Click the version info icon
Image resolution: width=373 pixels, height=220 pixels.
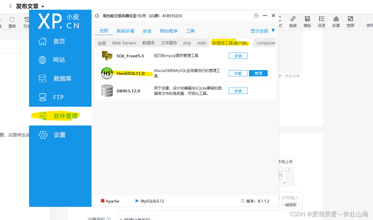243,201
